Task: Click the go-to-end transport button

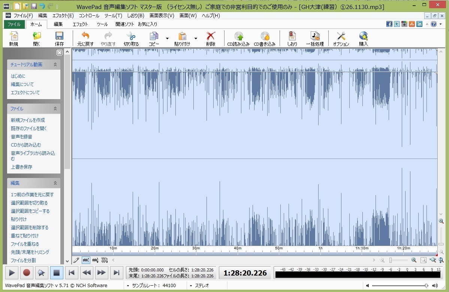Action: point(116,273)
